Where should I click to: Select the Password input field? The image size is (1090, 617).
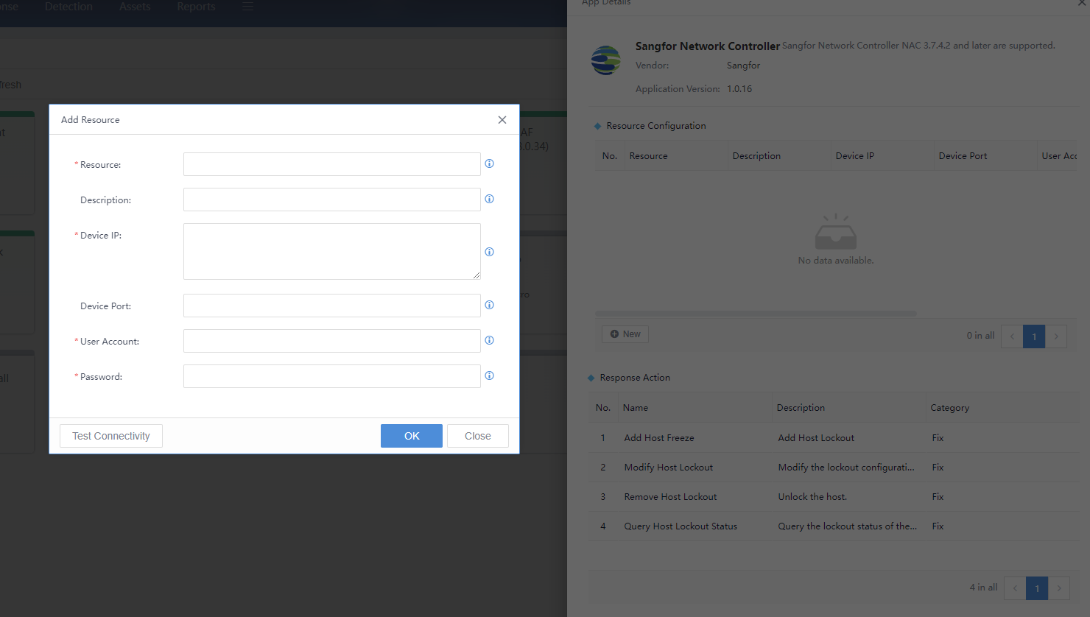pyautogui.click(x=331, y=376)
